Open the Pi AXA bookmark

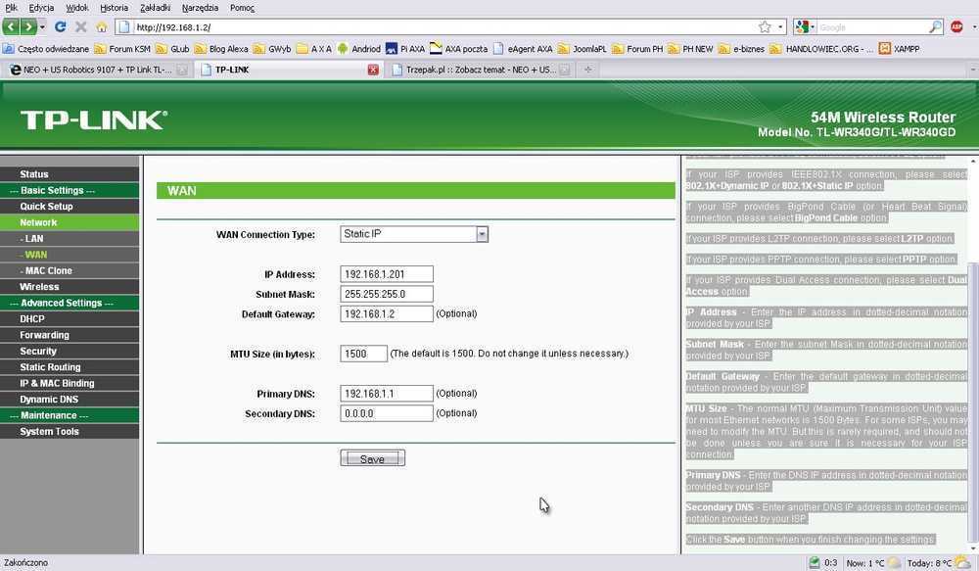coord(405,49)
